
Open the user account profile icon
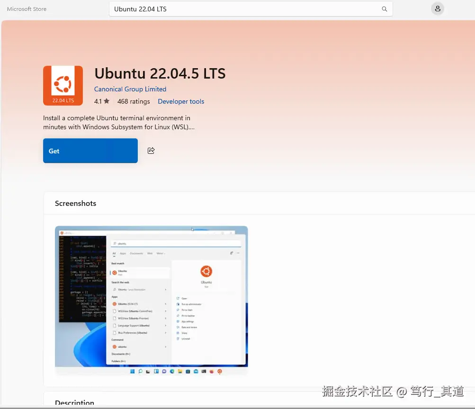[x=438, y=9]
